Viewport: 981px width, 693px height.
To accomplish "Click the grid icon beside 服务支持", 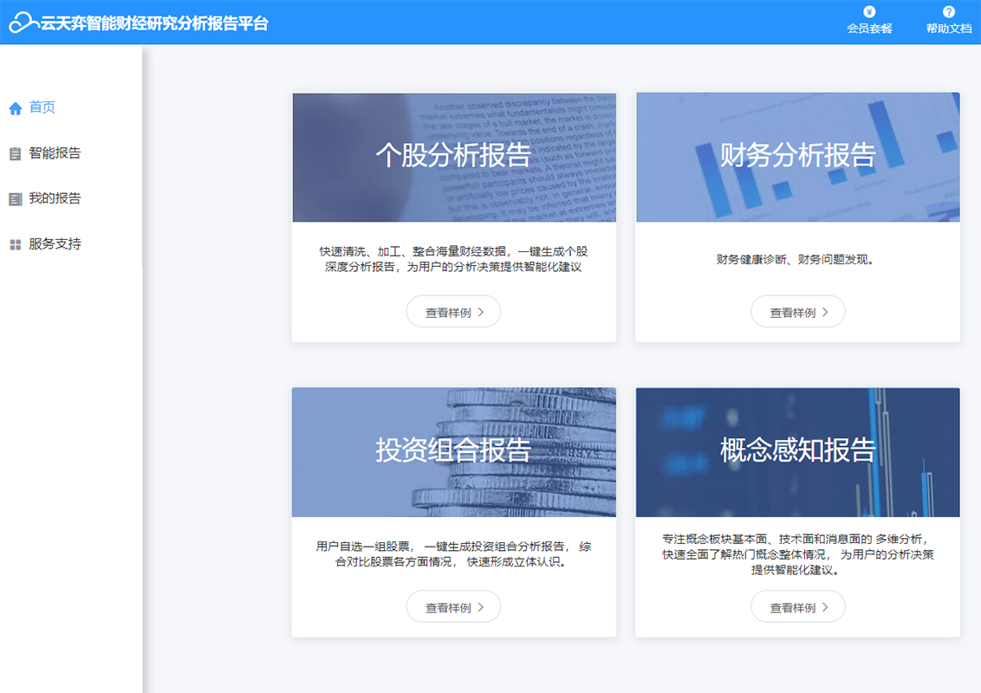I will [x=15, y=245].
